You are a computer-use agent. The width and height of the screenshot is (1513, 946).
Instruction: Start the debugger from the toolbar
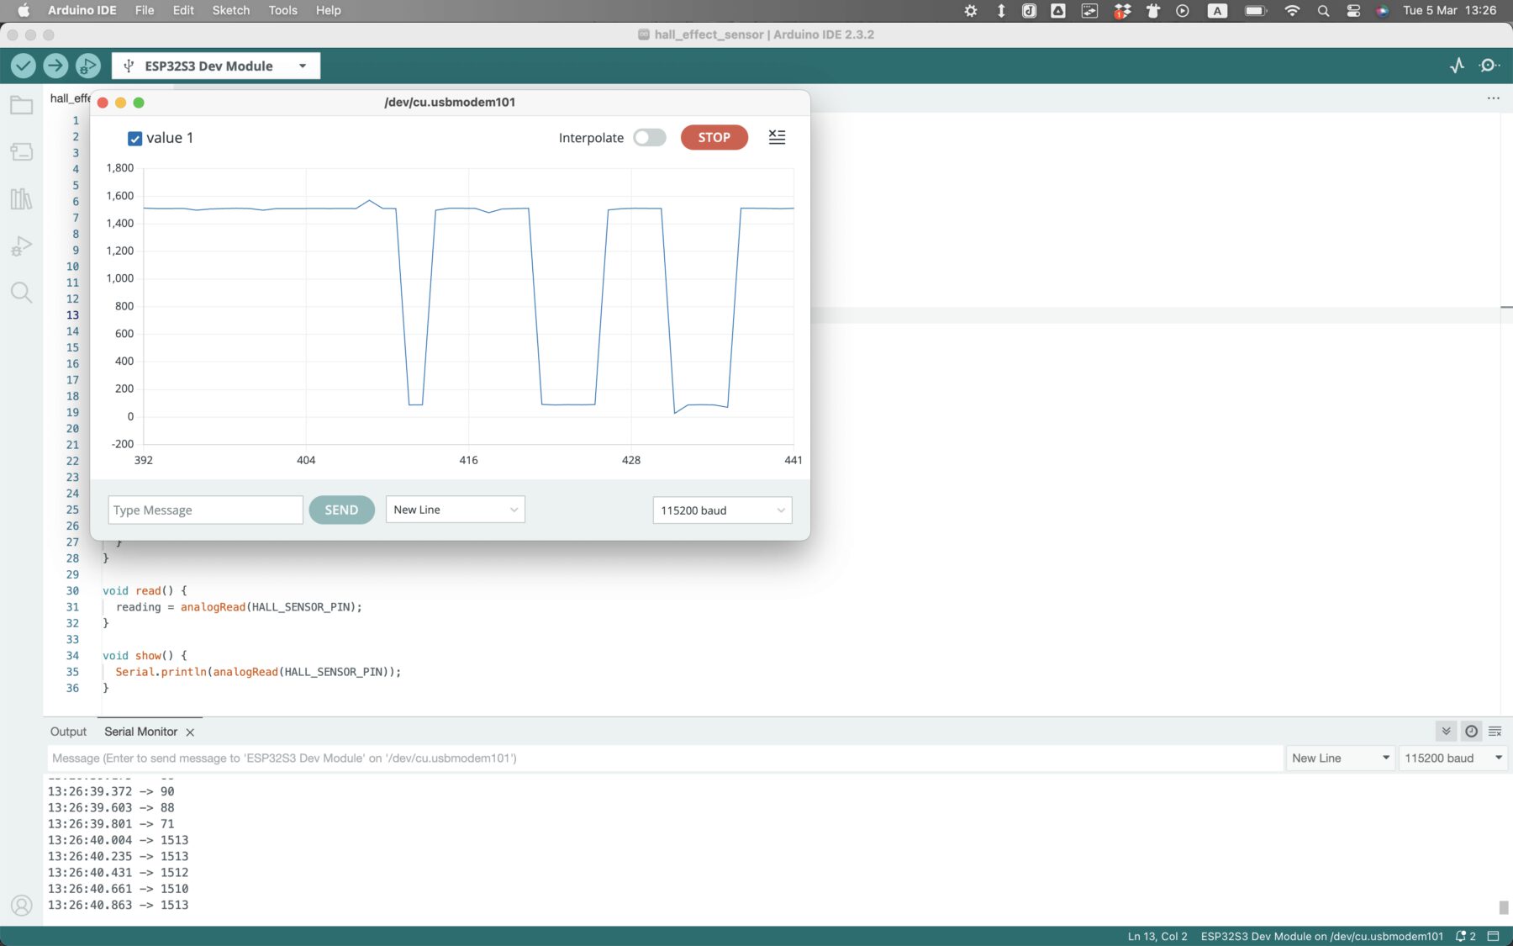pos(87,66)
